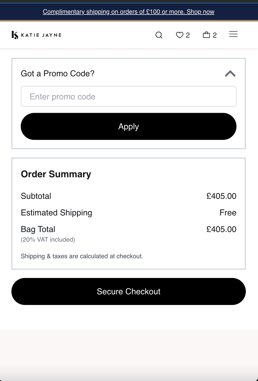Click the Bag Total £405.00 amount
258x381 pixels.
(x=221, y=229)
